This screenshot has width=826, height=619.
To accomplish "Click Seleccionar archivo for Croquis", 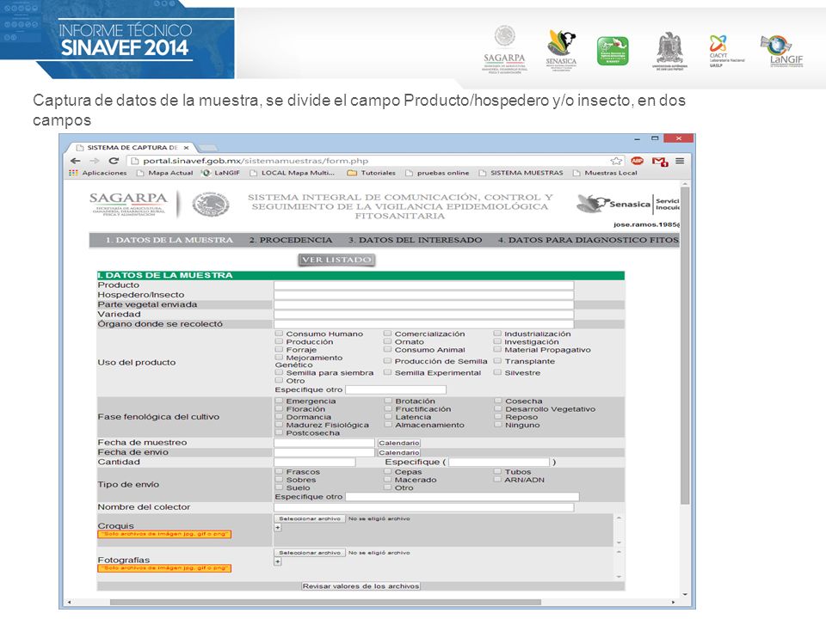I will (x=310, y=519).
